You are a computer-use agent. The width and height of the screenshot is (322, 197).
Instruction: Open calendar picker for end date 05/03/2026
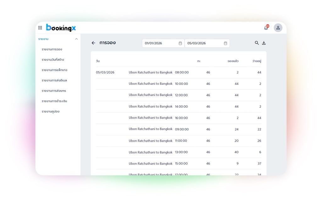[225, 43]
